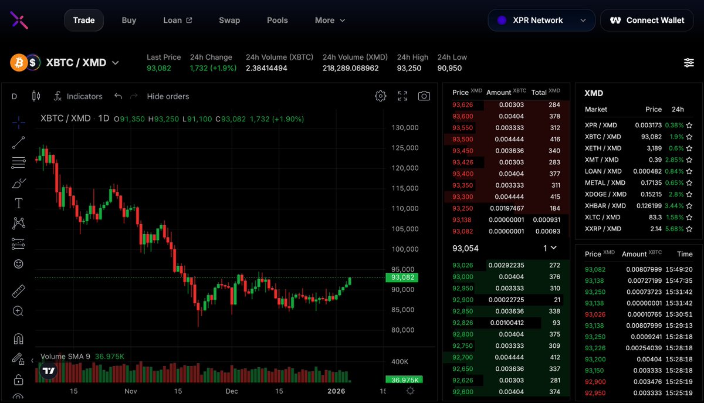This screenshot has width=704, height=403.
Task: Sort markets by the 24h column
Action: click(x=678, y=109)
